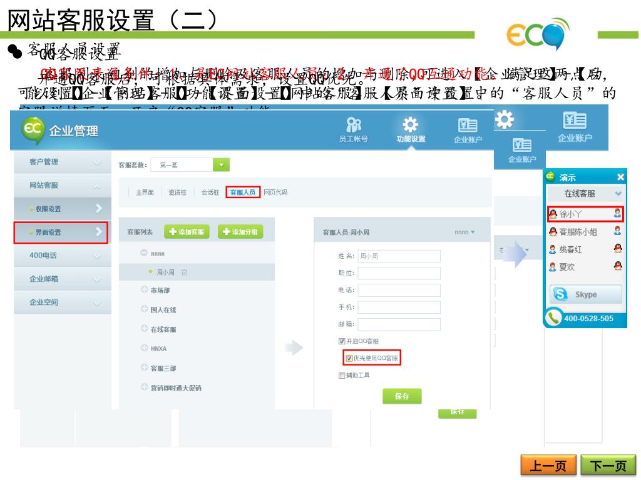
Task: Click the 电话 input field
Action: (399, 290)
